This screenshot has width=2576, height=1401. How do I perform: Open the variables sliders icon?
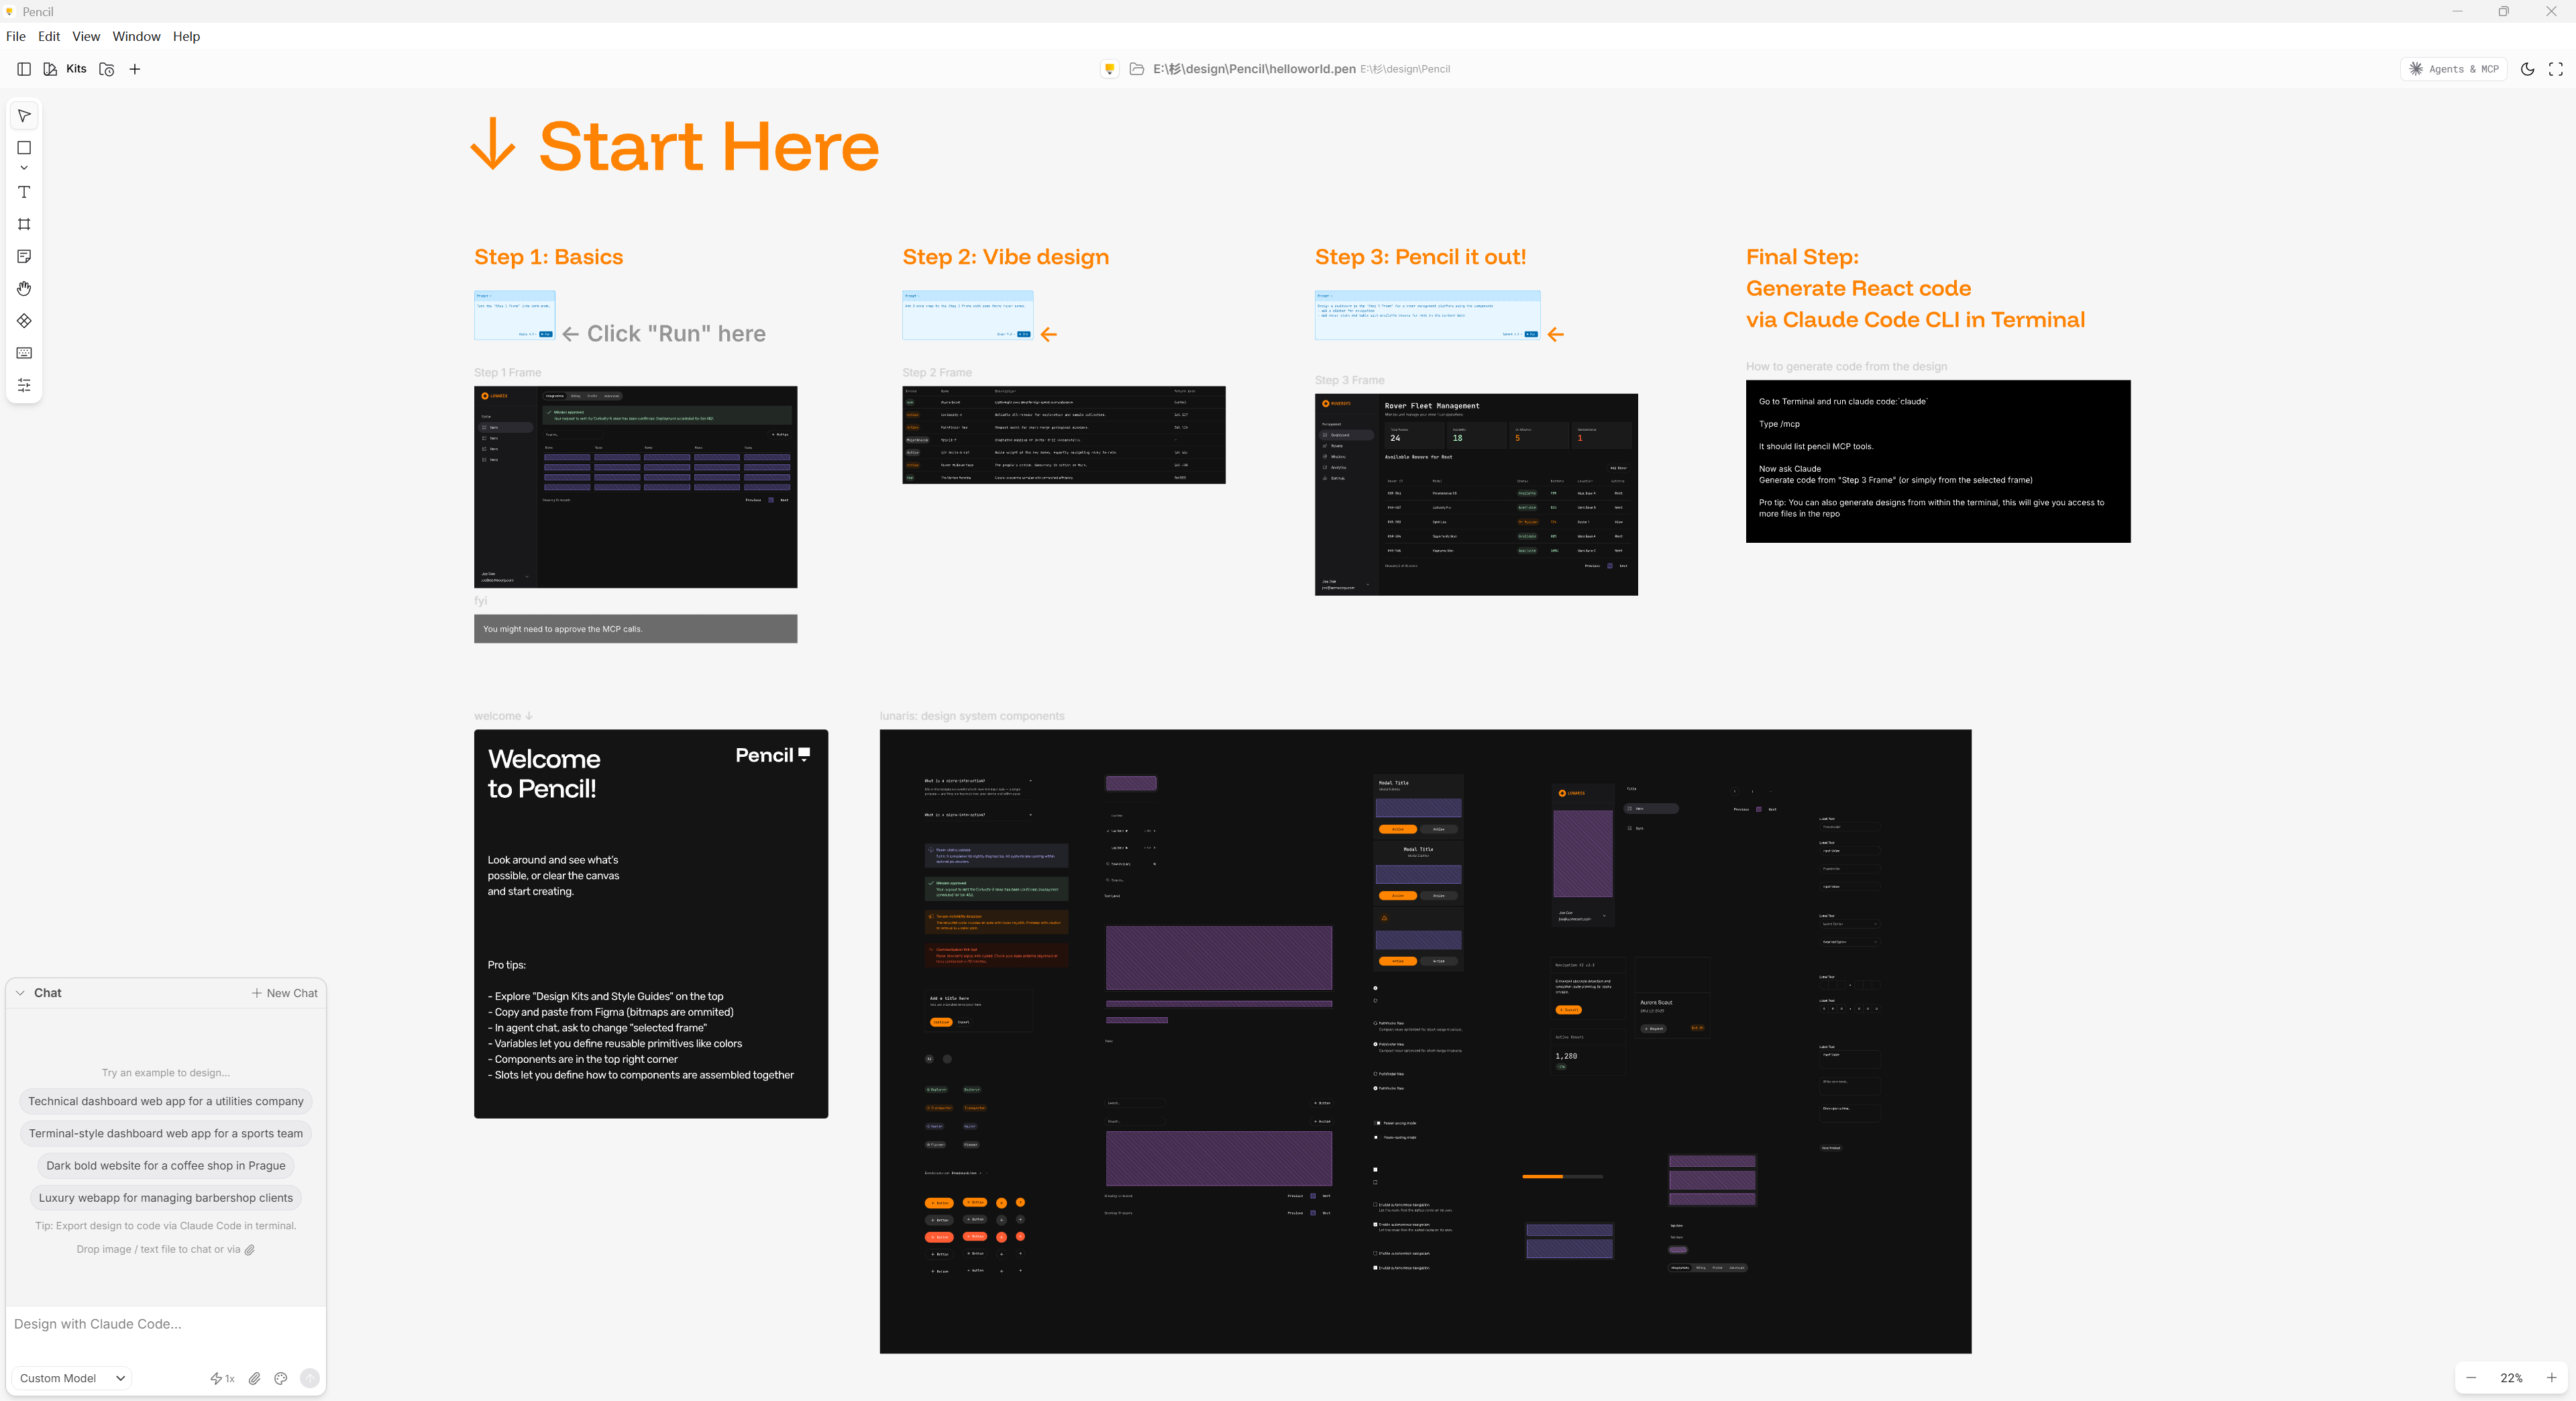(x=24, y=385)
